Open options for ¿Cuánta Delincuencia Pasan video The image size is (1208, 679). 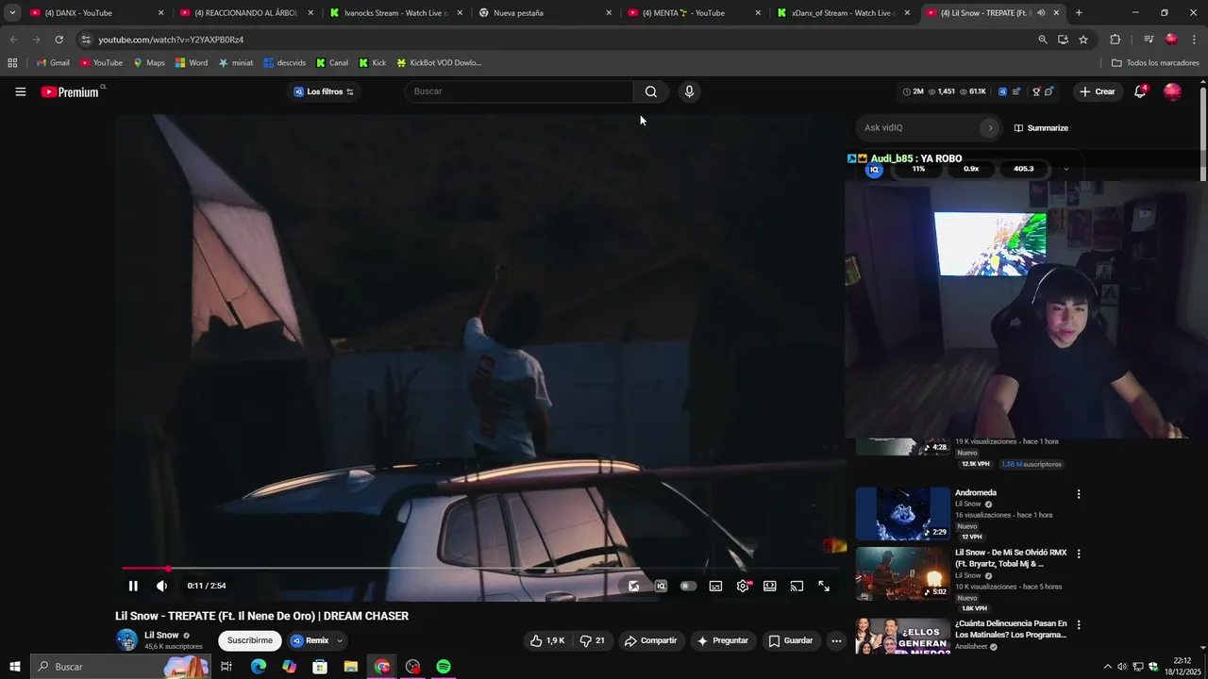click(x=1079, y=624)
